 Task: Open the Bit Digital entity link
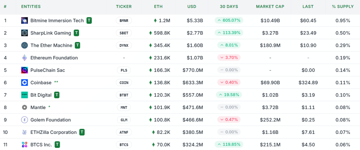[x=41, y=95]
